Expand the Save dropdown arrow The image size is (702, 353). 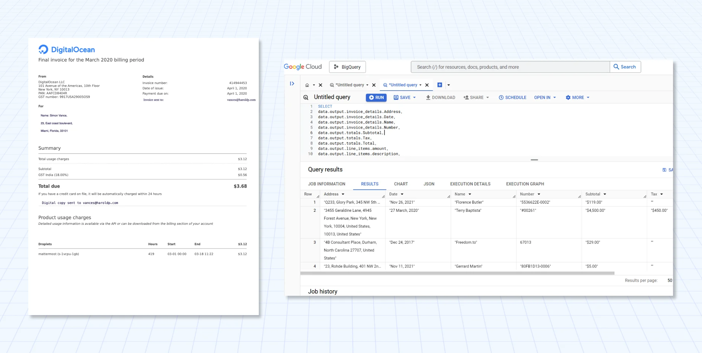414,97
